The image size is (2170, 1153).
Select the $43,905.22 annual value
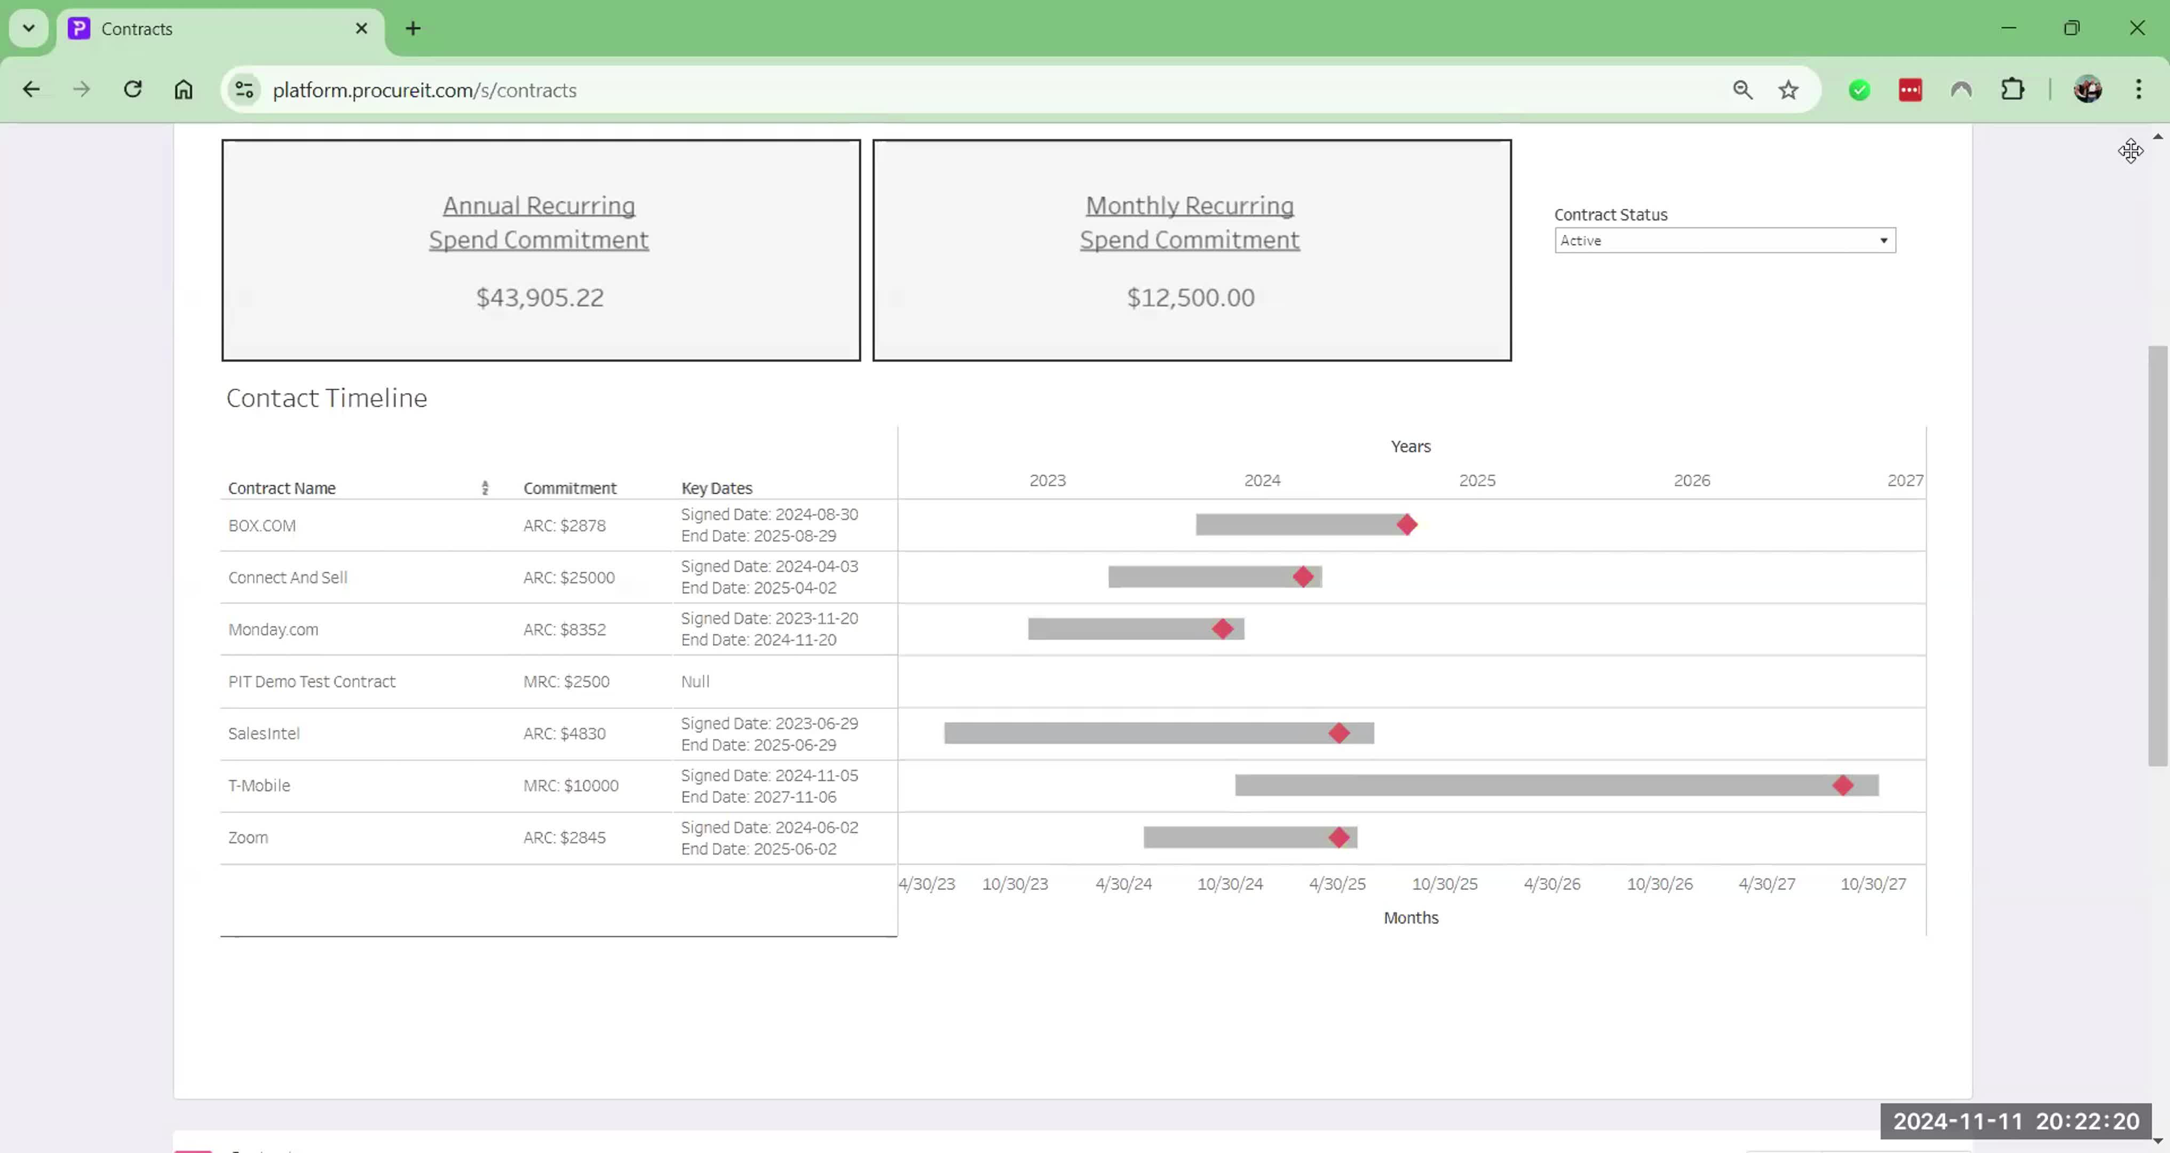click(x=540, y=297)
